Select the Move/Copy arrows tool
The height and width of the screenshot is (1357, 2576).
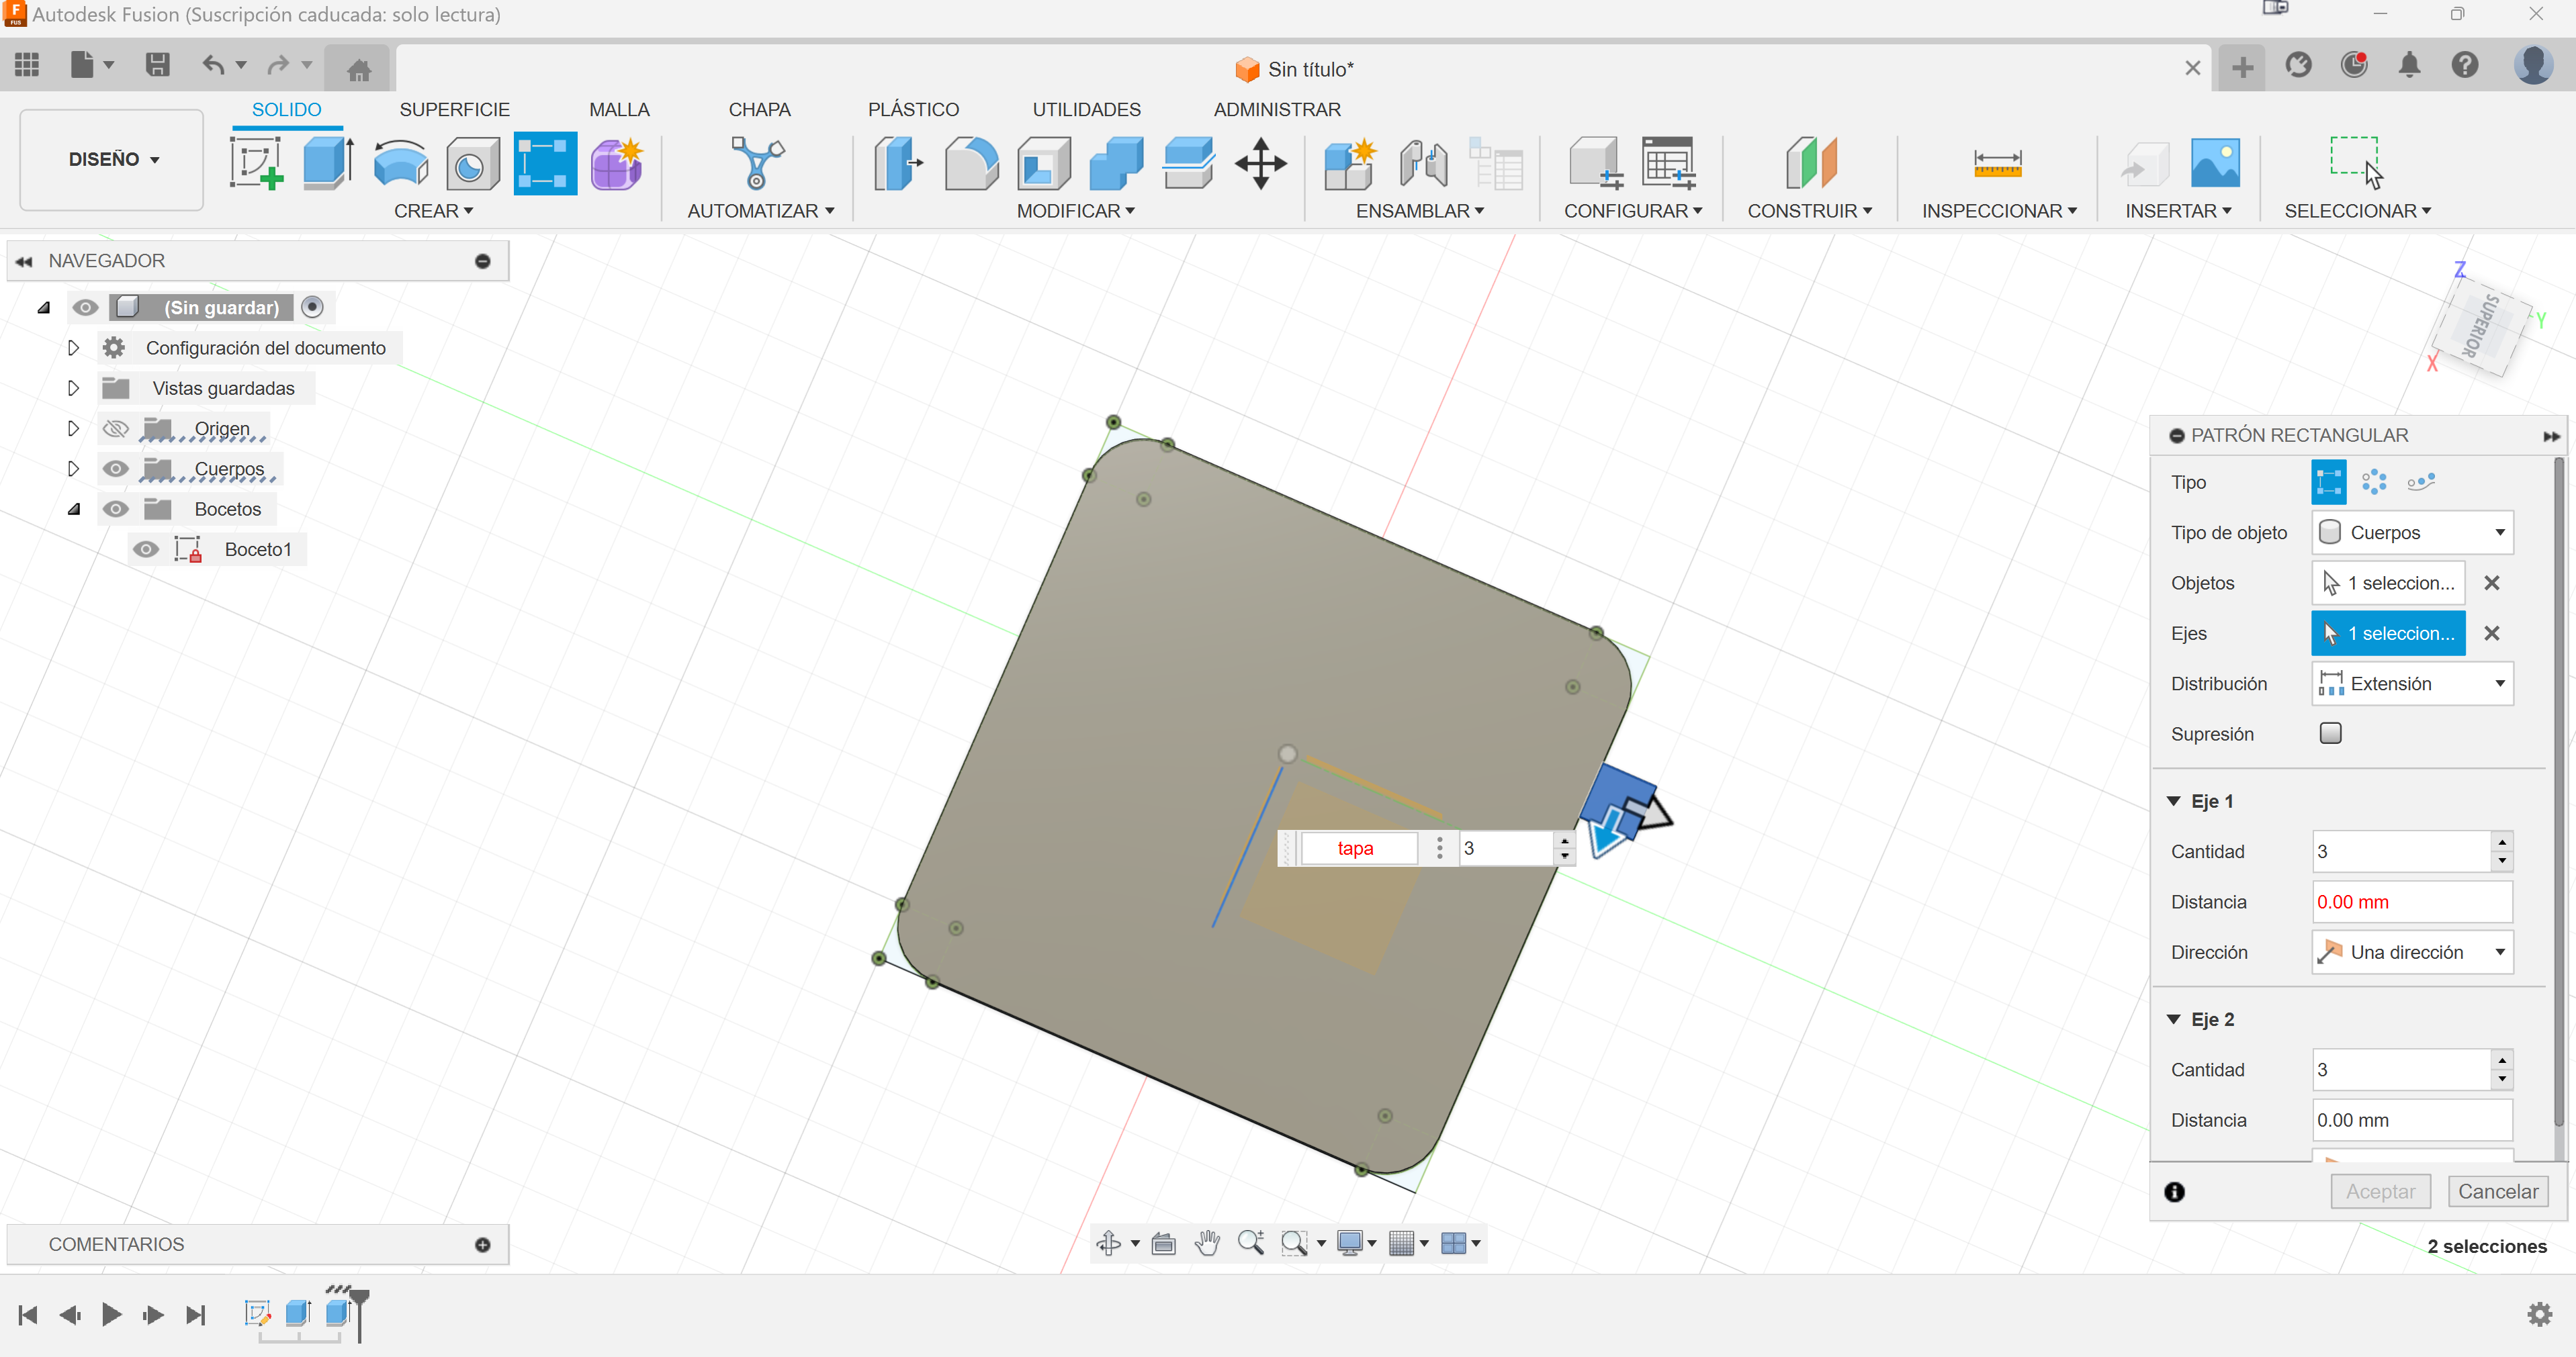click(1261, 163)
